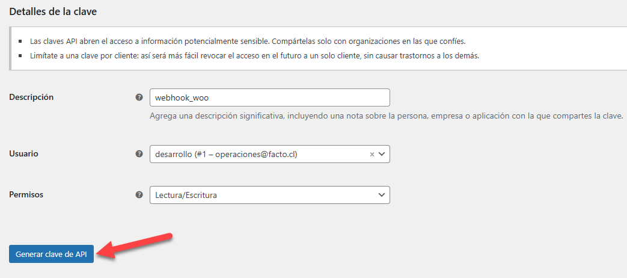Click the Generar clave de API button
This screenshot has height=278, width=627.
point(51,254)
